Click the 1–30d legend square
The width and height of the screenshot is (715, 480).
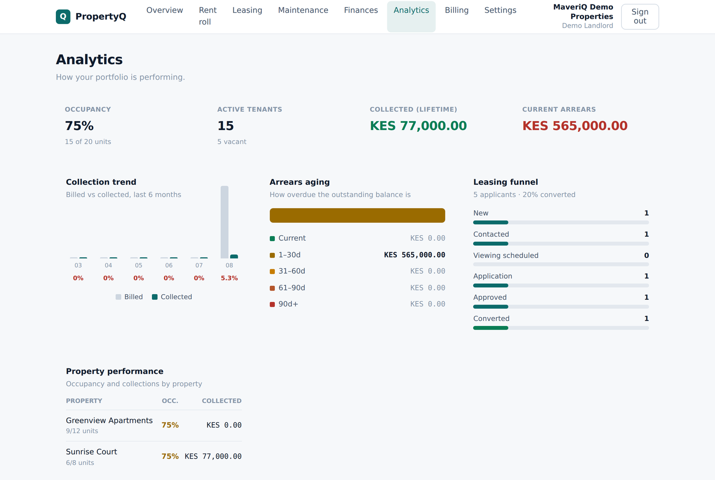[272, 255]
